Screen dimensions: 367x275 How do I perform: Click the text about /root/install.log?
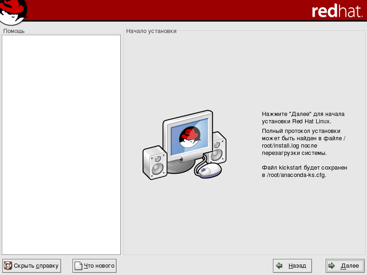[304, 142]
